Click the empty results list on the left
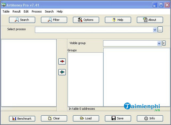This screenshot has width=171, height=125. tap(29, 73)
